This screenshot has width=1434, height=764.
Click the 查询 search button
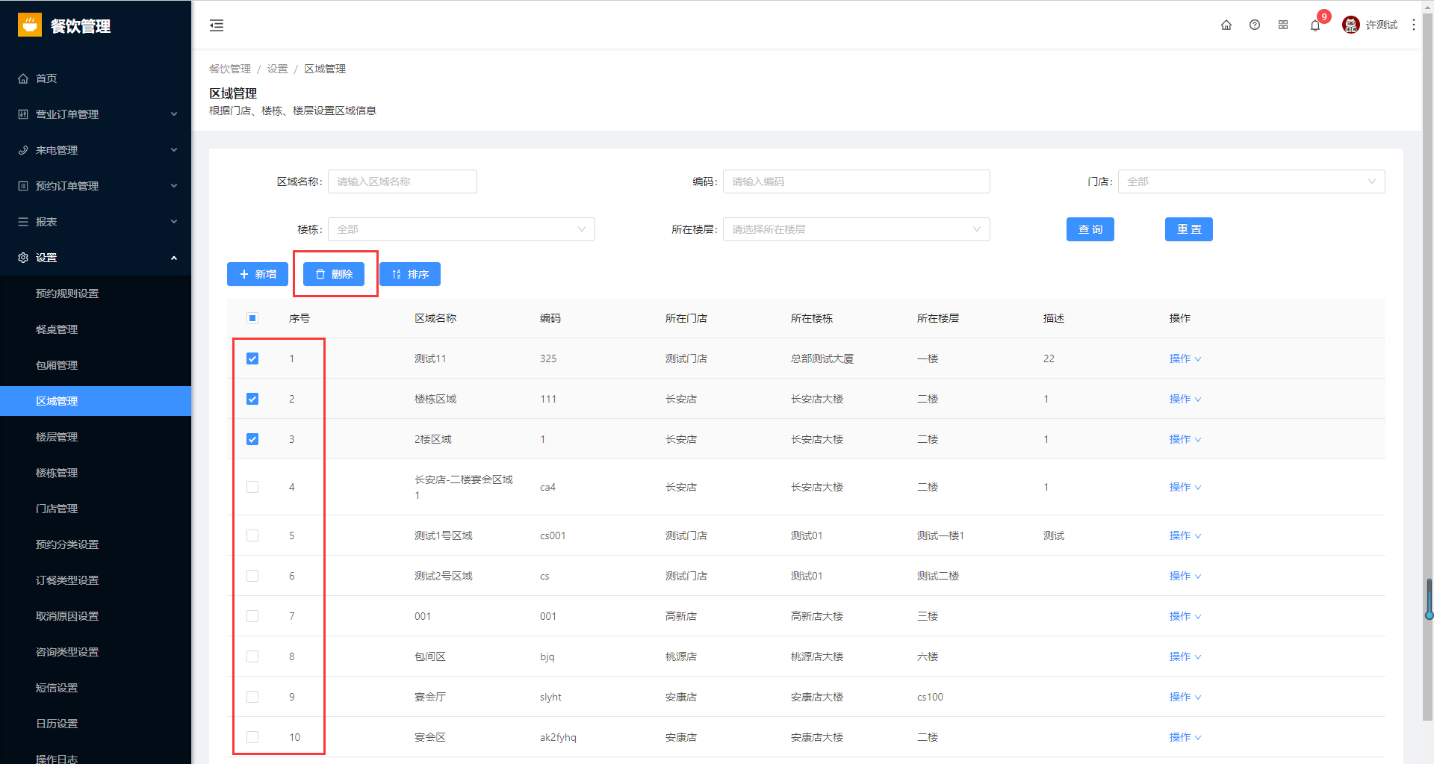pos(1090,229)
